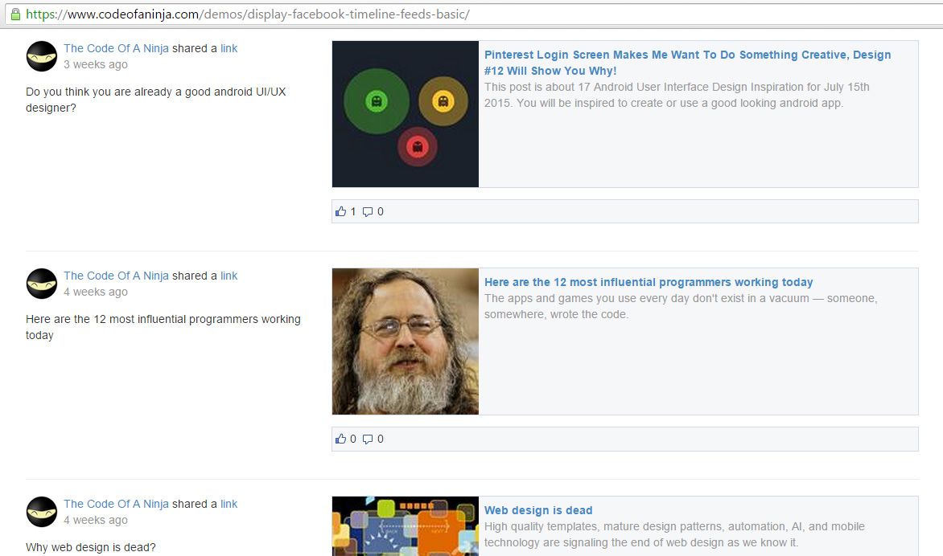Like the Pinterest Login Screen post
The height and width of the screenshot is (556, 943).
tap(341, 211)
